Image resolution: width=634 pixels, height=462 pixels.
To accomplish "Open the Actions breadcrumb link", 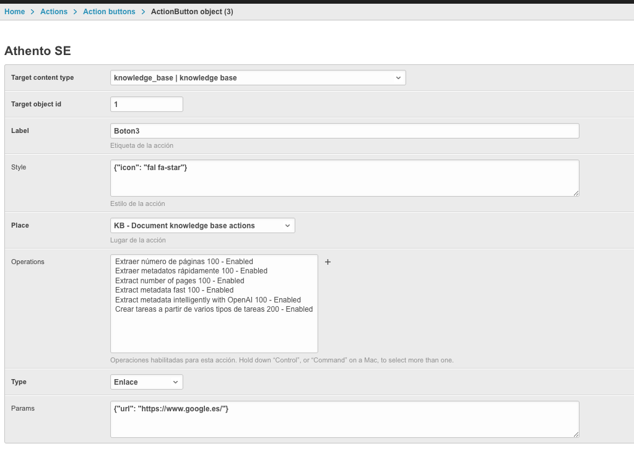I will tap(54, 12).
